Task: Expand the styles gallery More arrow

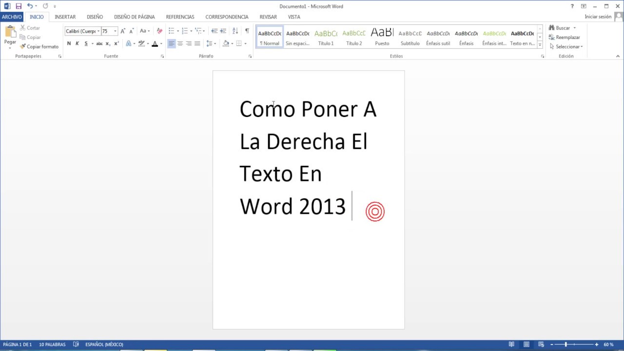Action: click(x=540, y=45)
